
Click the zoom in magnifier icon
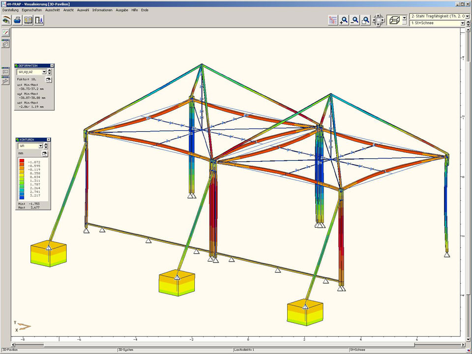coord(344,20)
